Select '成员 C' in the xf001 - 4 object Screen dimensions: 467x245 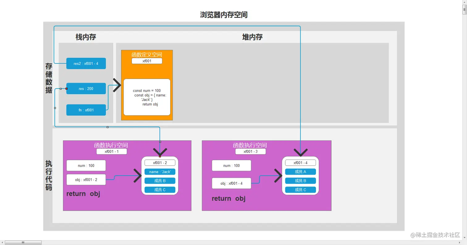coord(301,190)
